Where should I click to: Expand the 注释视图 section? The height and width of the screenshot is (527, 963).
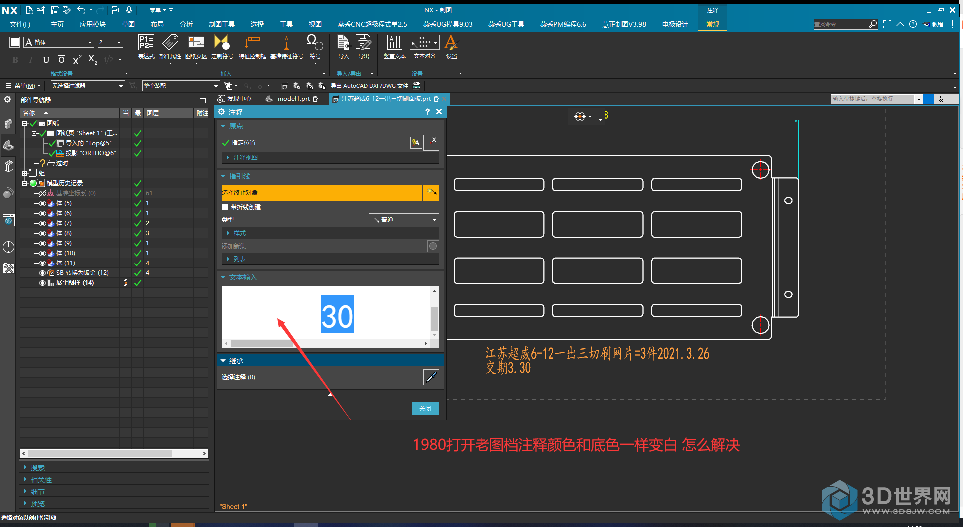pyautogui.click(x=330, y=157)
